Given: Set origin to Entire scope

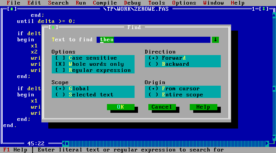Looking at the screenshot, I should (153, 95).
